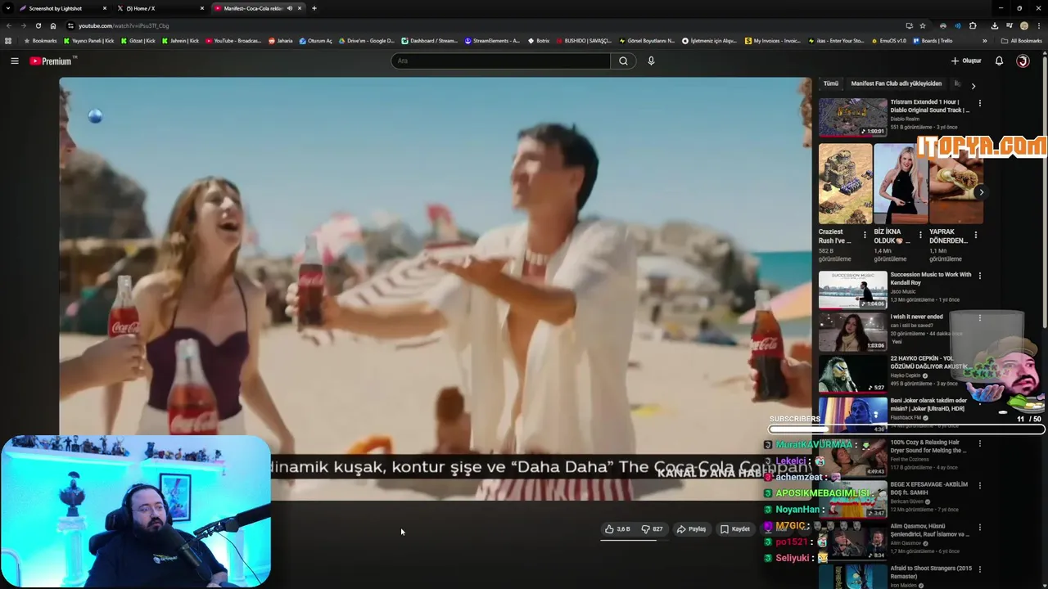The height and width of the screenshot is (589, 1048).
Task: Open Gözat Kick bookmark
Action: click(138, 41)
